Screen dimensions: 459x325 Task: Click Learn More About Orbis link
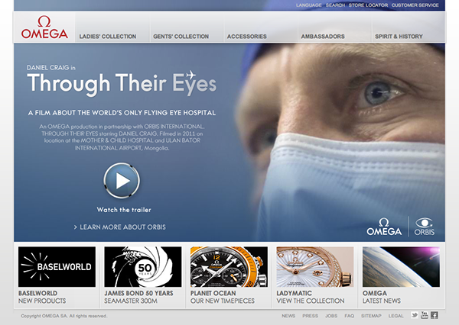120,227
